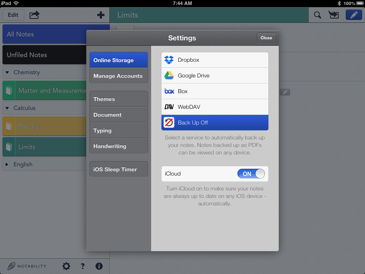The width and height of the screenshot is (365, 274).
Task: Open settings via the gear icon
Action: click(66, 266)
